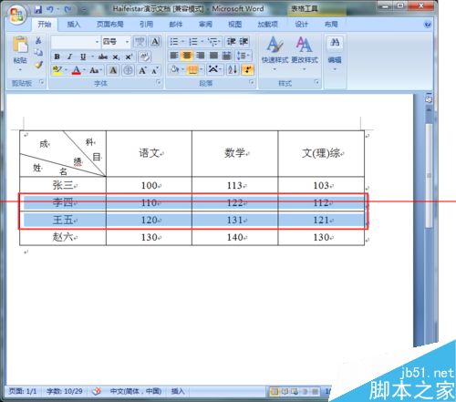Add character border to text
The height and width of the screenshot is (402, 456).
155,42
